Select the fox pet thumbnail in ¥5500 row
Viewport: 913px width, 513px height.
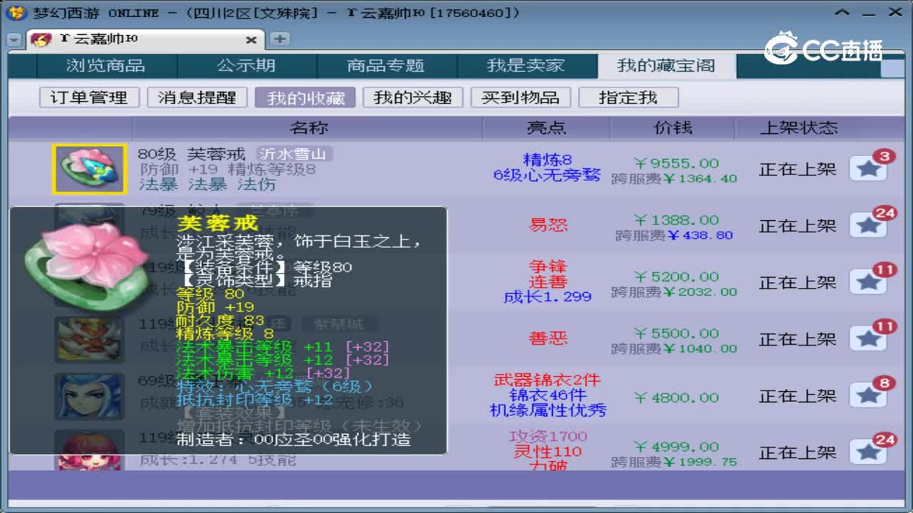click(89, 339)
